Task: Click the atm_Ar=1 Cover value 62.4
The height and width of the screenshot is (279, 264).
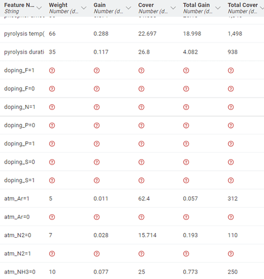Action: pyautogui.click(x=144, y=199)
